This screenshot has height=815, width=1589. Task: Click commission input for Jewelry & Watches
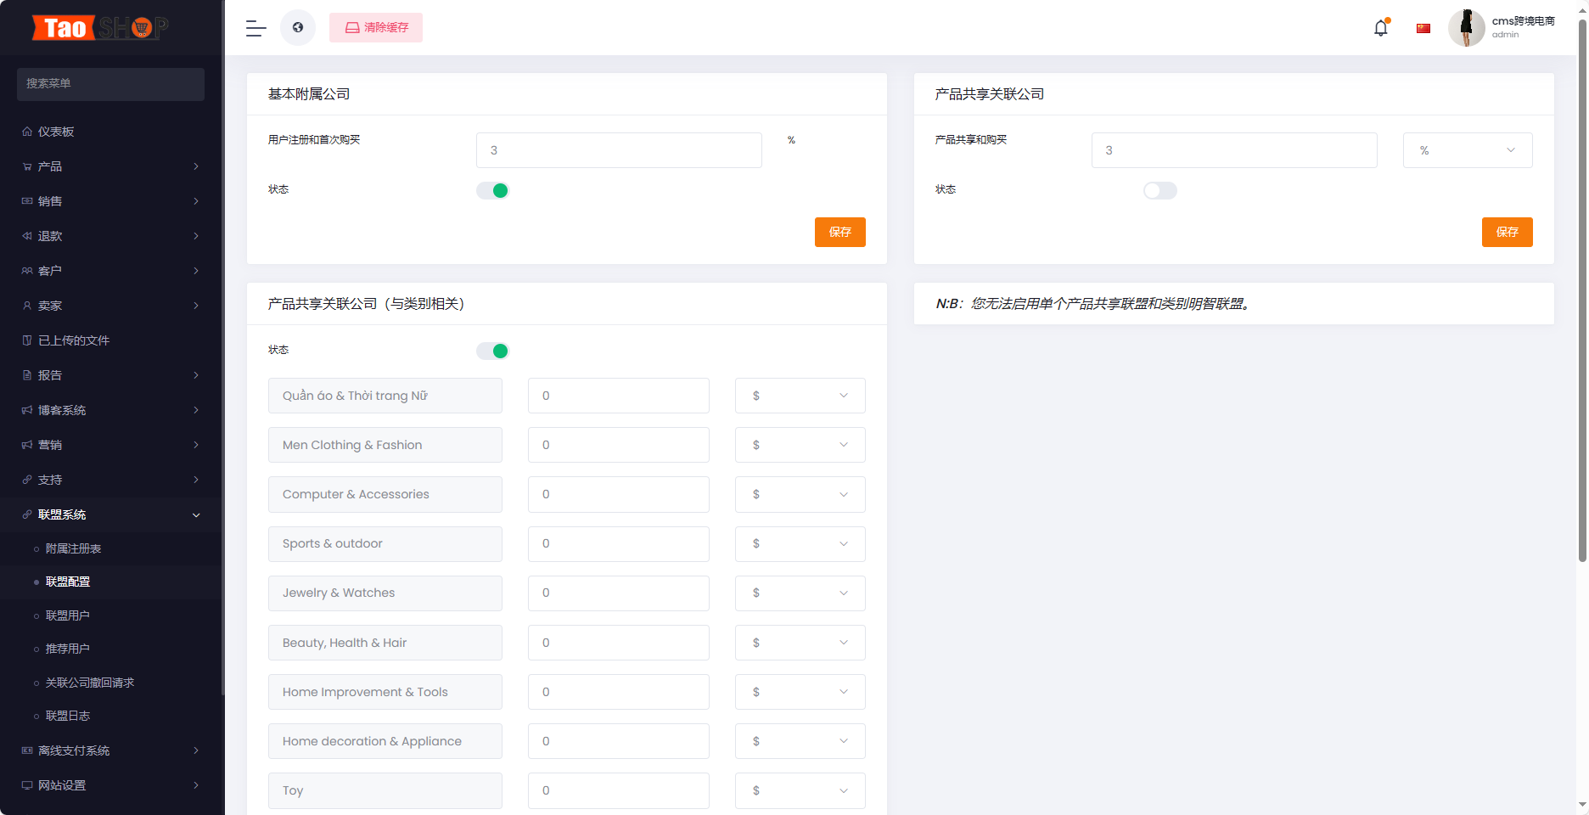[618, 593]
